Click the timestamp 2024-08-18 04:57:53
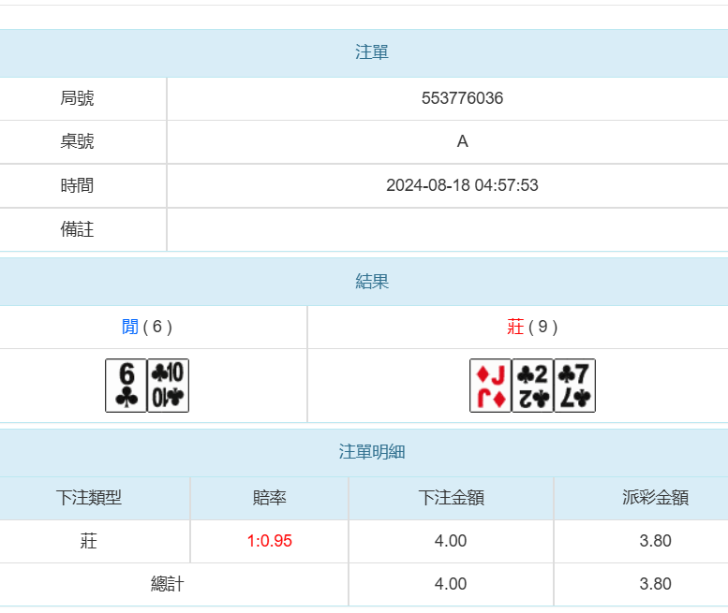Screen dimensions: 728x613 pyautogui.click(x=462, y=185)
